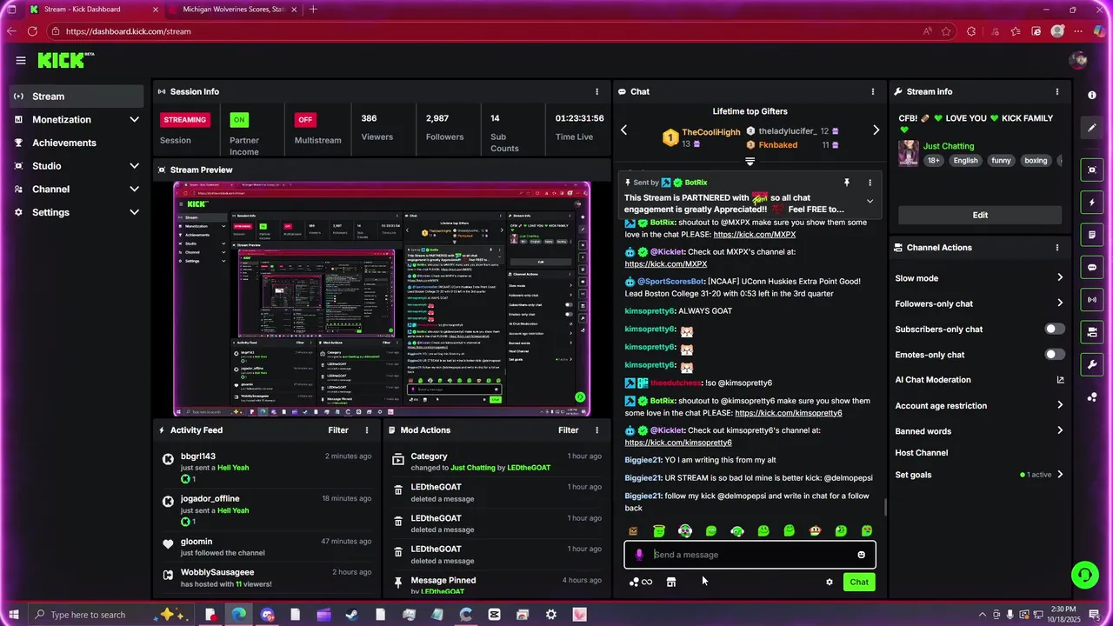1113x626 pixels.
Task: Expand the pinned message chevron
Action: pos(870,202)
